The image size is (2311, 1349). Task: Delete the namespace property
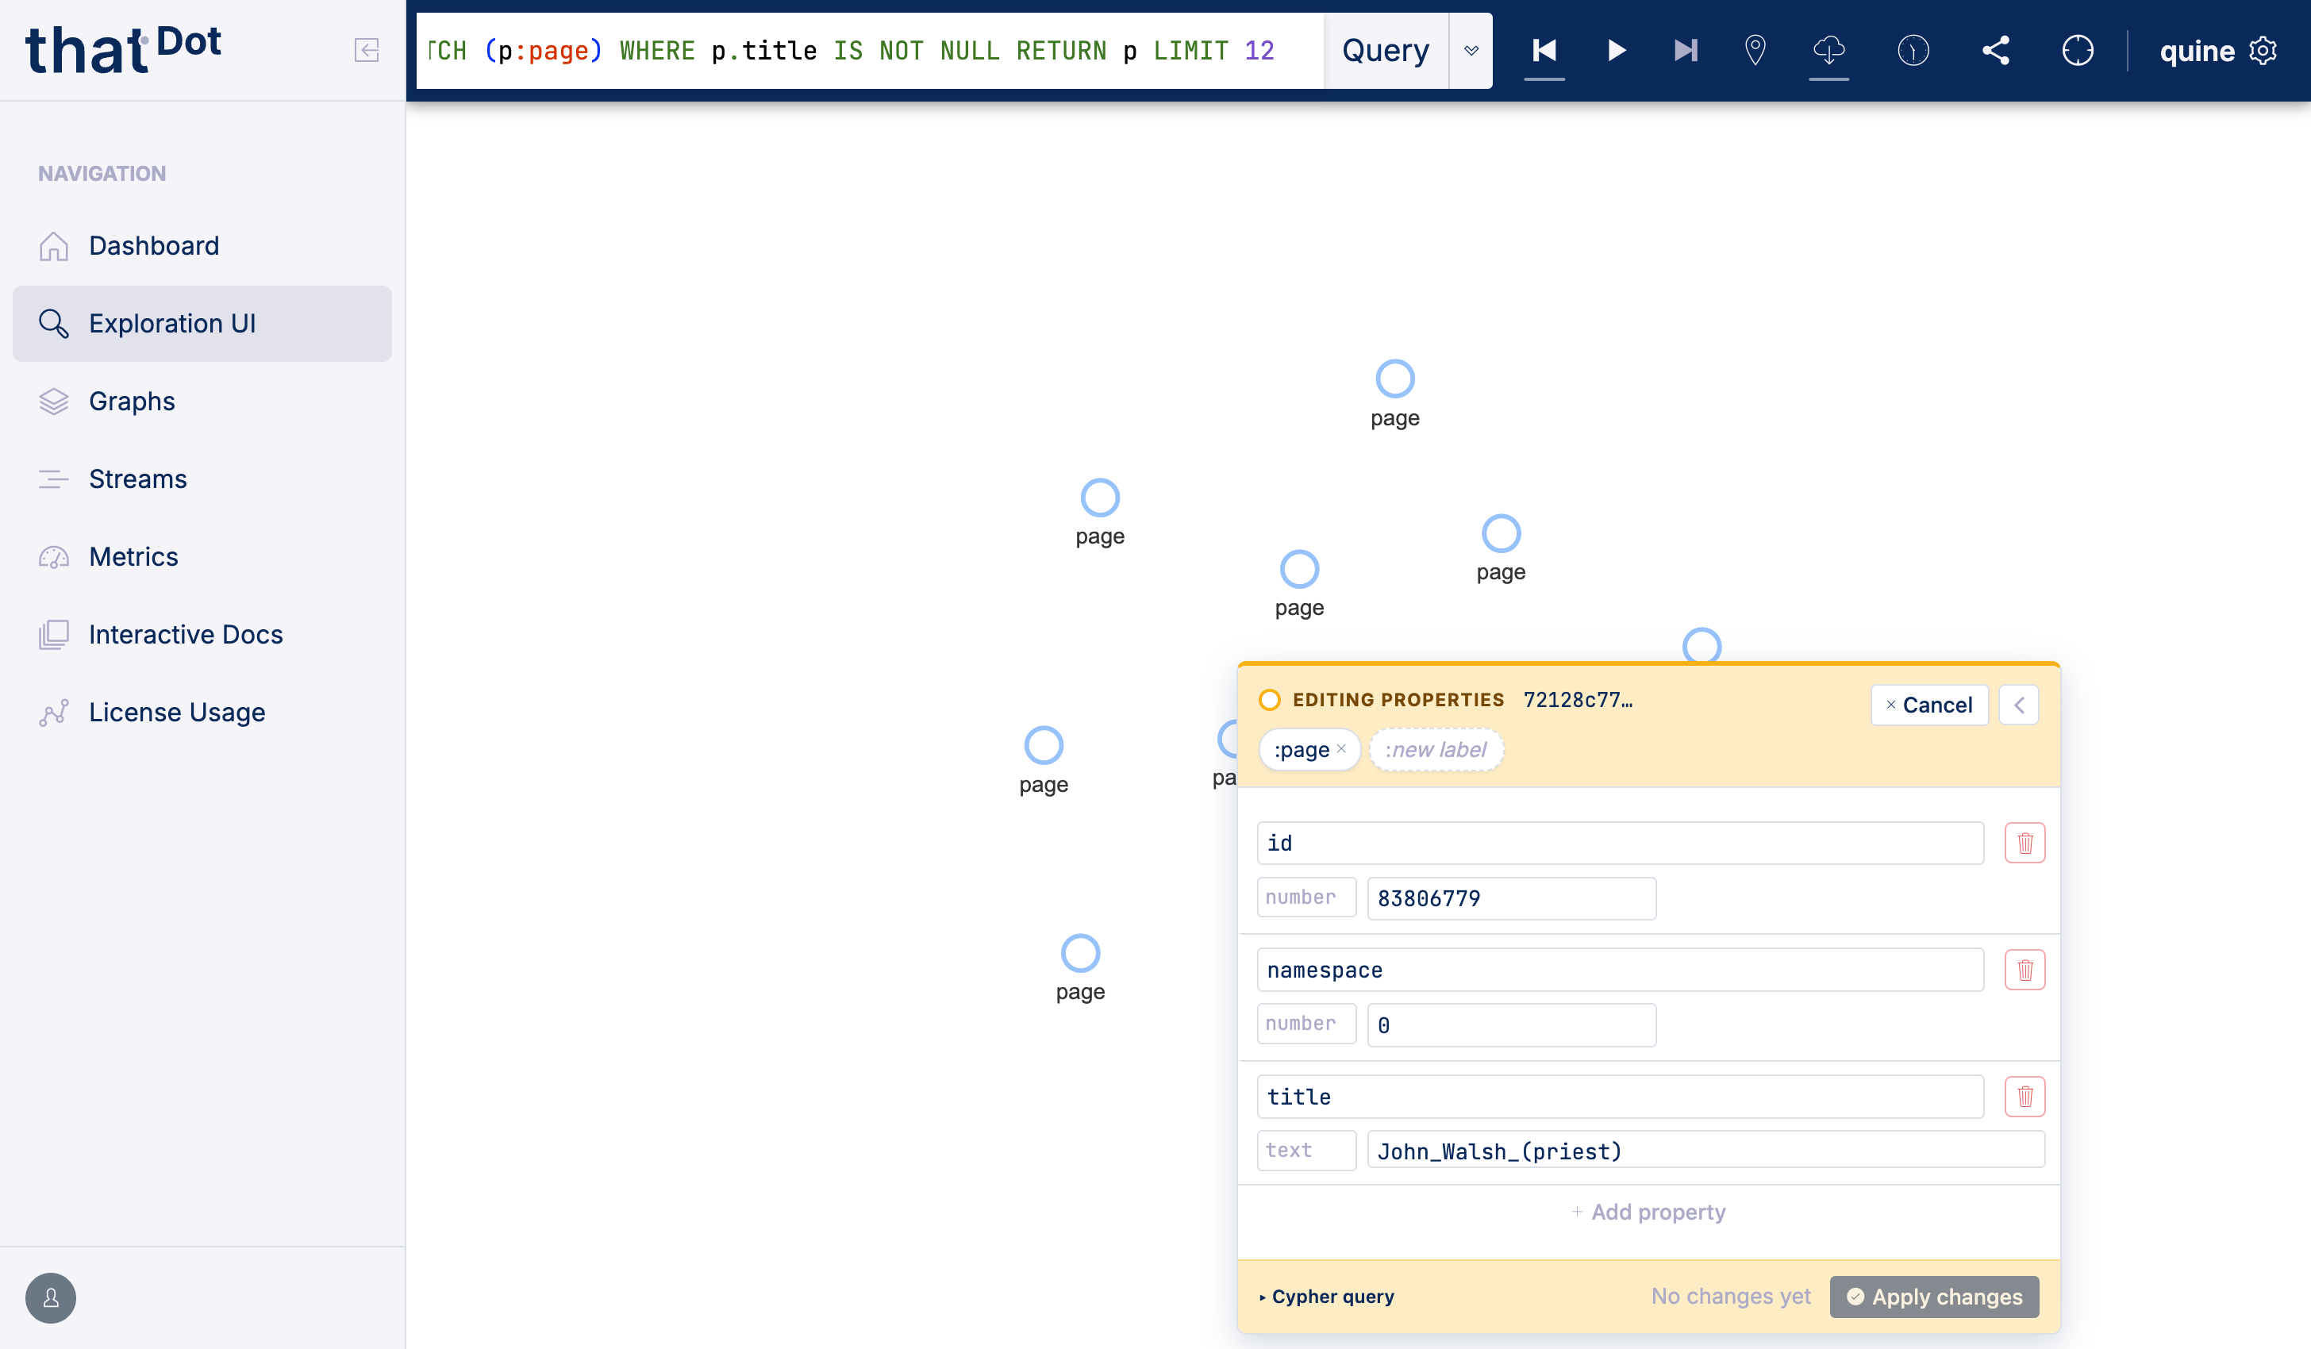click(2025, 970)
